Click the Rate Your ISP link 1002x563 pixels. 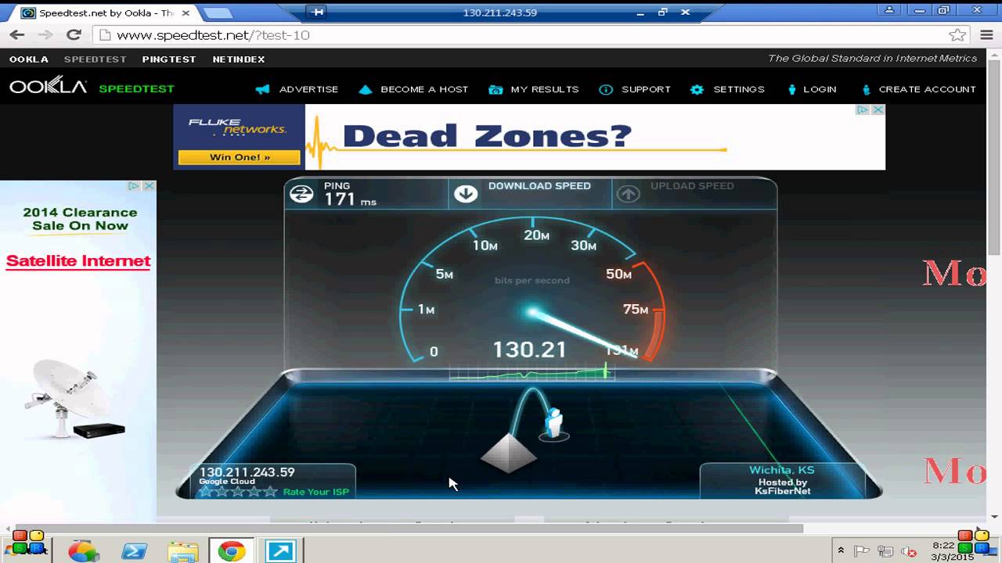(316, 492)
